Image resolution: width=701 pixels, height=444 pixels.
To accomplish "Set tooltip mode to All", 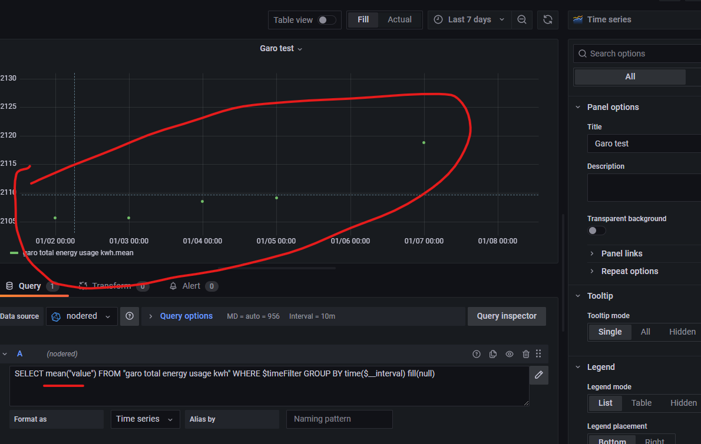I will [645, 332].
